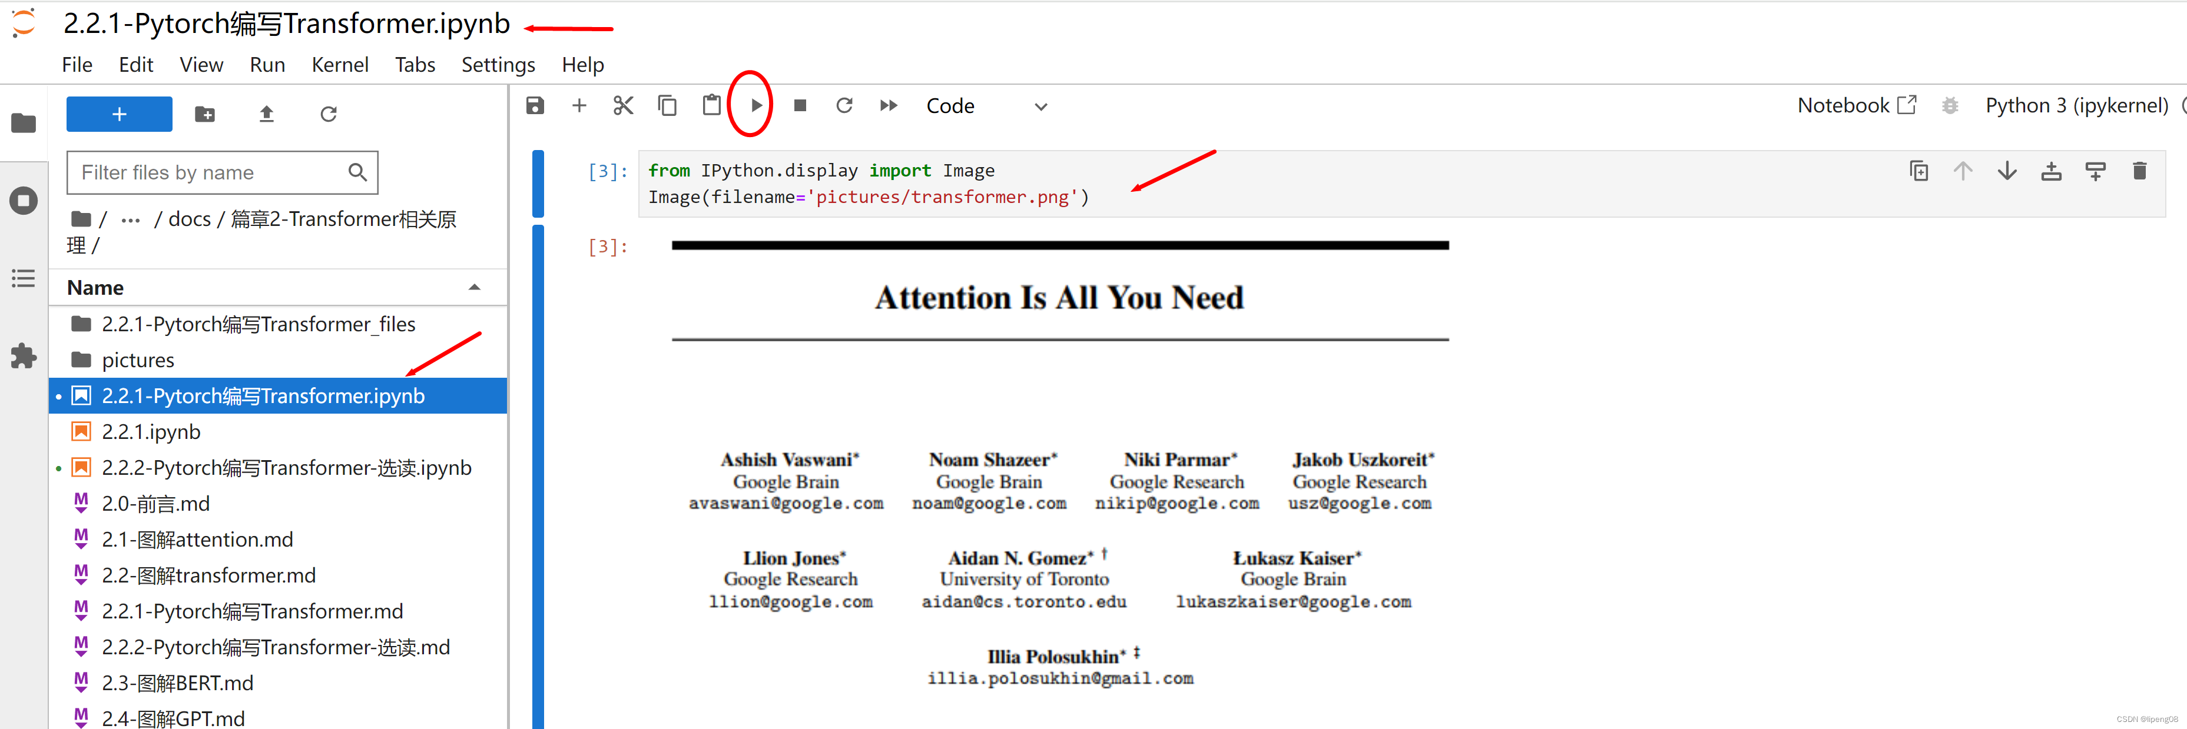Image resolution: width=2187 pixels, height=729 pixels.
Task: Delete the current cell with trash icon
Action: (2139, 171)
